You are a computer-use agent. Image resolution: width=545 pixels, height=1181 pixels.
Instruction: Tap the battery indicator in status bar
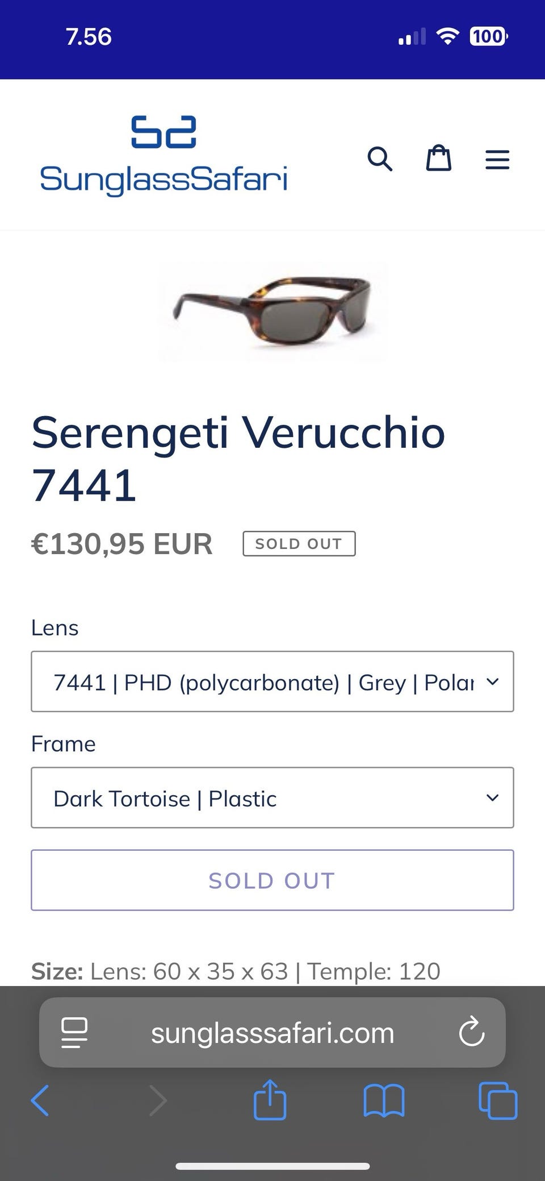click(488, 37)
